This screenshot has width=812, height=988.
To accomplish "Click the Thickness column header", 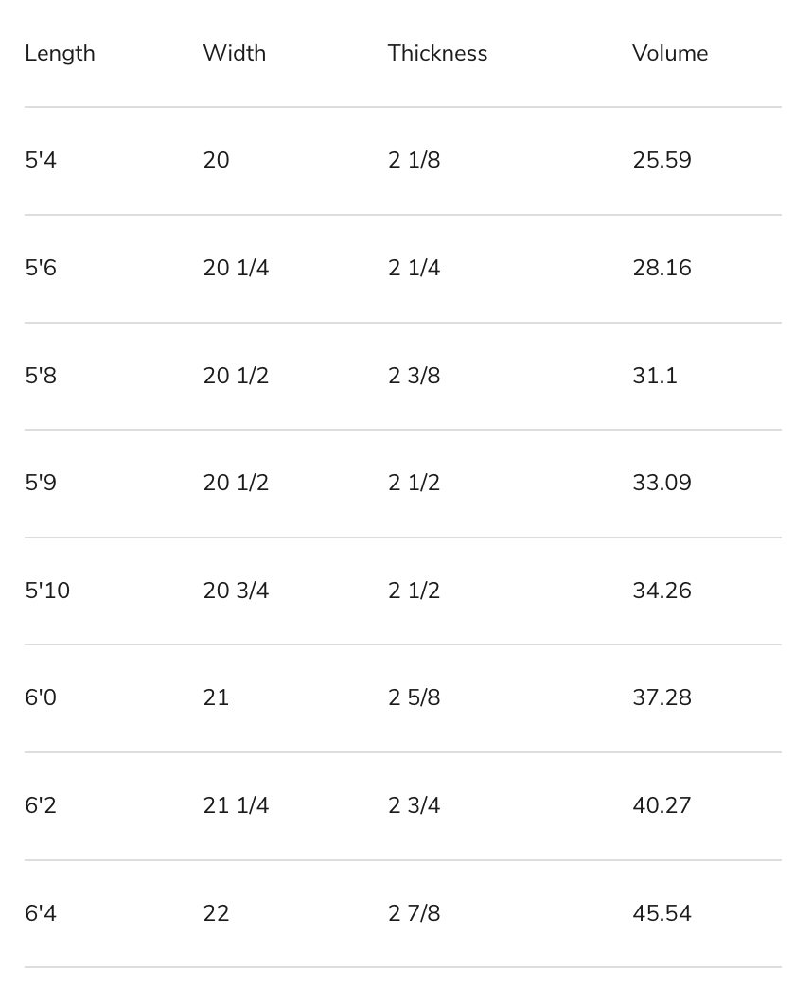I will tap(437, 53).
